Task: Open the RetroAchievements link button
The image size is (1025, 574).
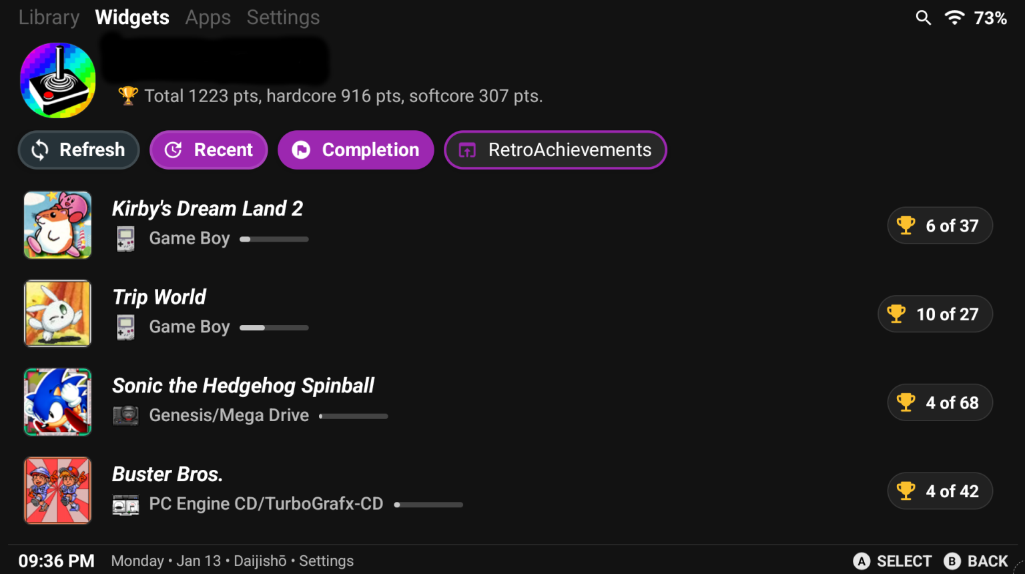Action: pos(555,150)
